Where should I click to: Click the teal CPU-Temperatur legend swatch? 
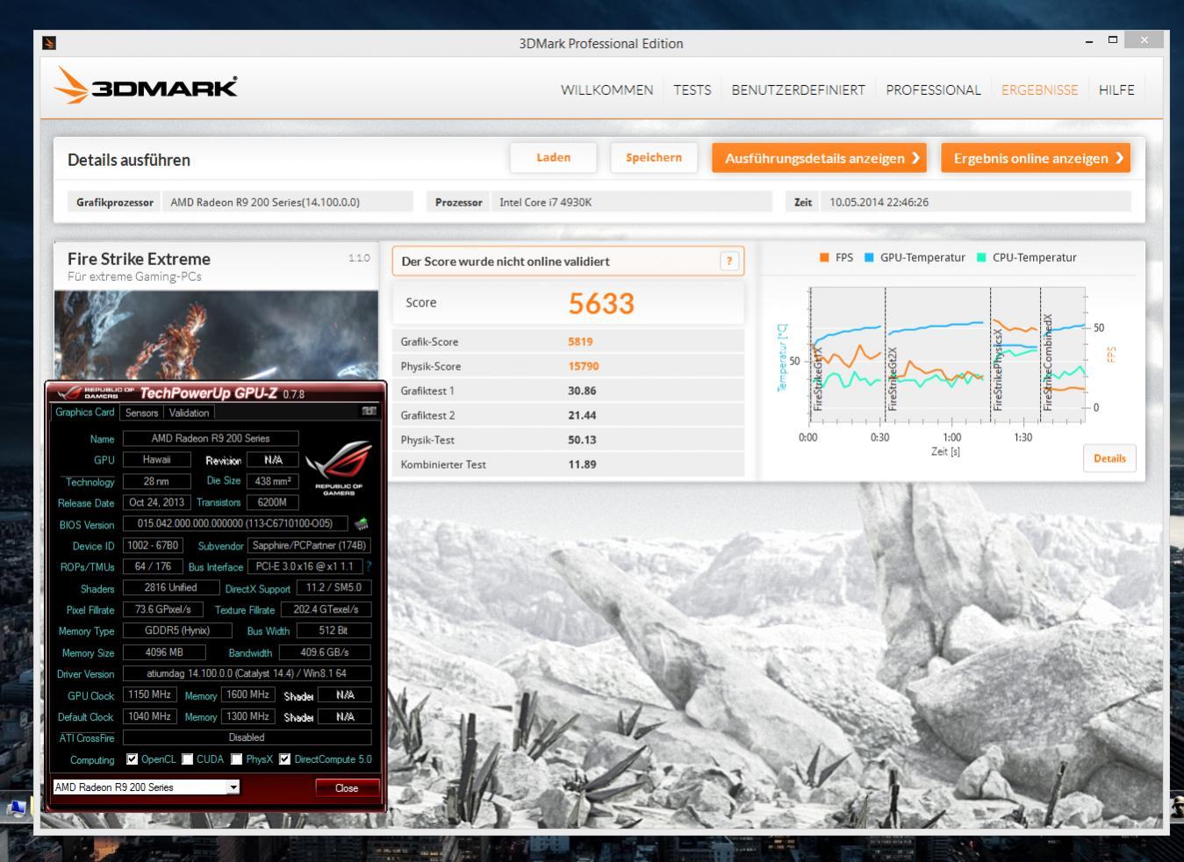(x=981, y=257)
